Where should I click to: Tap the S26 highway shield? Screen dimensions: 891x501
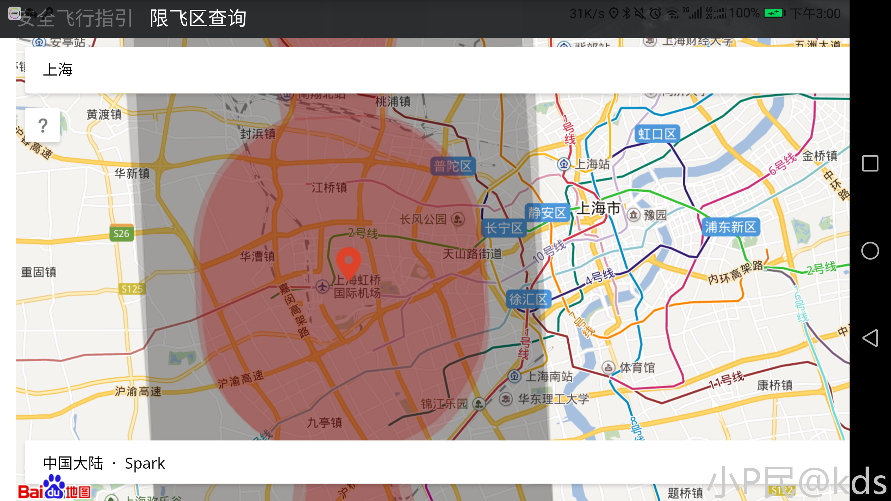pyautogui.click(x=121, y=233)
